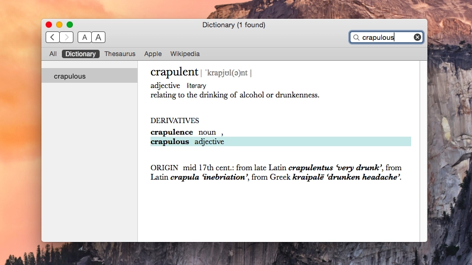Click the highlighted crapulous adjective row

[x=281, y=141]
